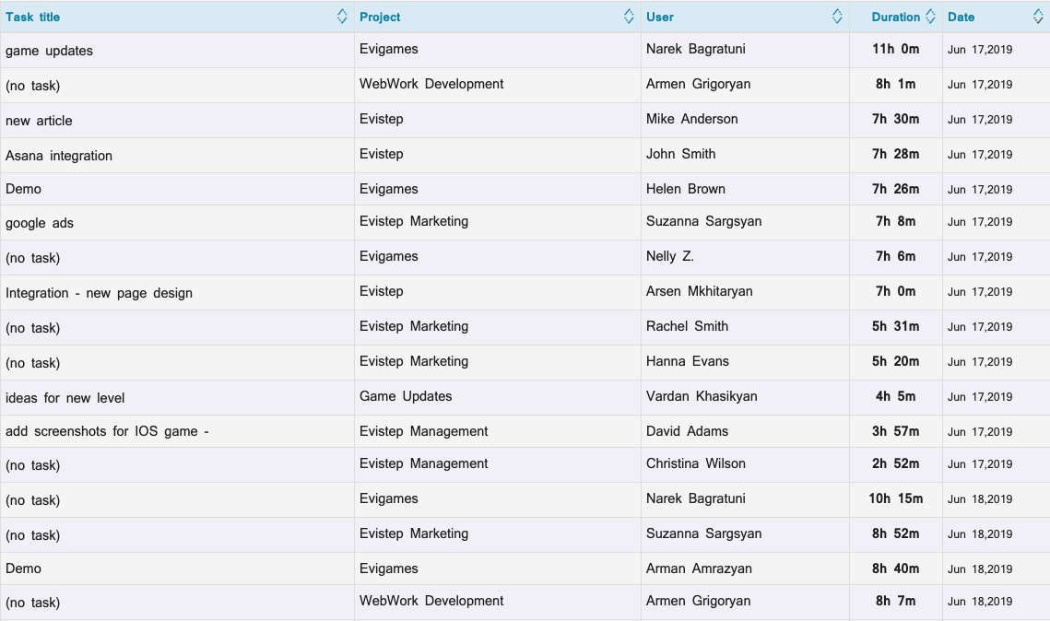Click the sort arrows beside the Duration header

929,17
